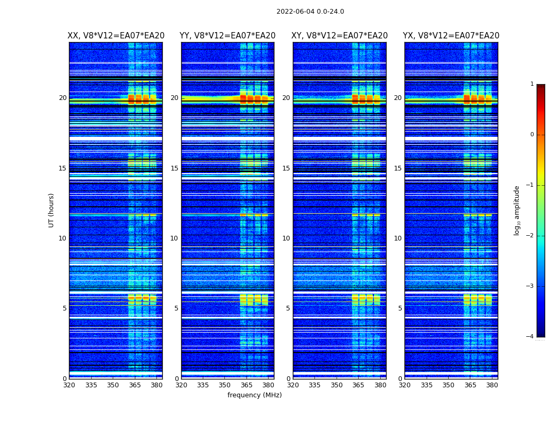The width and height of the screenshot is (553, 421).
Task: Click the log10 amplitude colorbar label
Action: coord(517,210)
